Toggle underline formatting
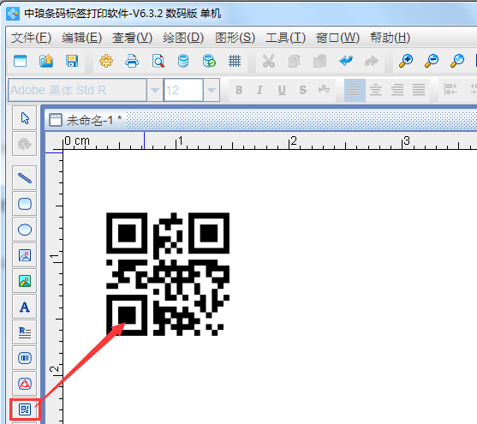 click(282, 90)
